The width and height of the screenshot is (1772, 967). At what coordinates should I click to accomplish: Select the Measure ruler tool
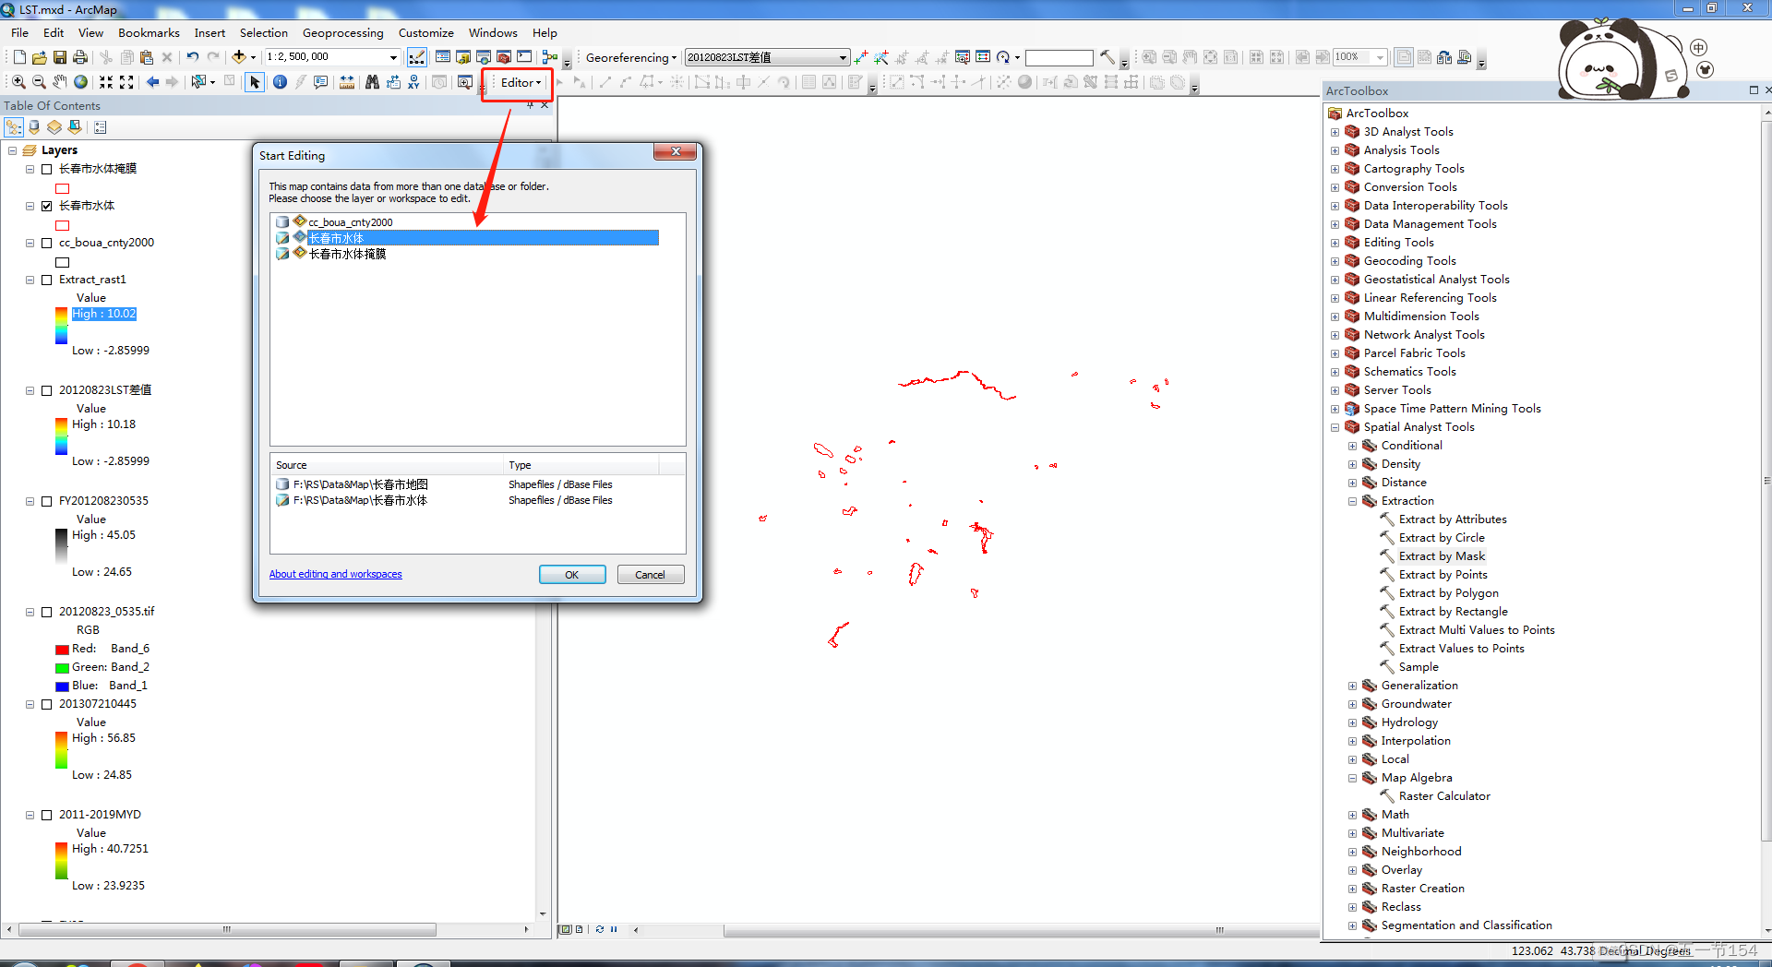pos(347,82)
